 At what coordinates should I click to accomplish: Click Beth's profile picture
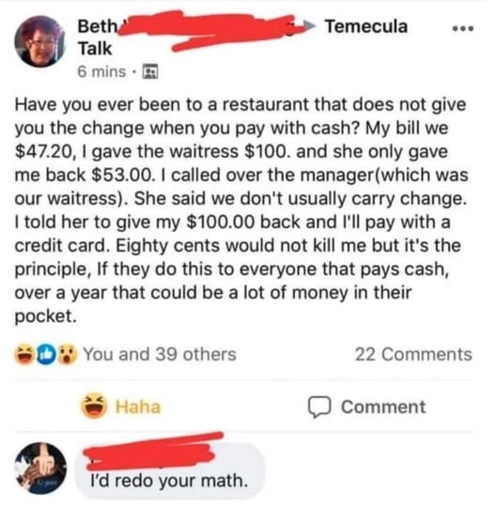39,41
